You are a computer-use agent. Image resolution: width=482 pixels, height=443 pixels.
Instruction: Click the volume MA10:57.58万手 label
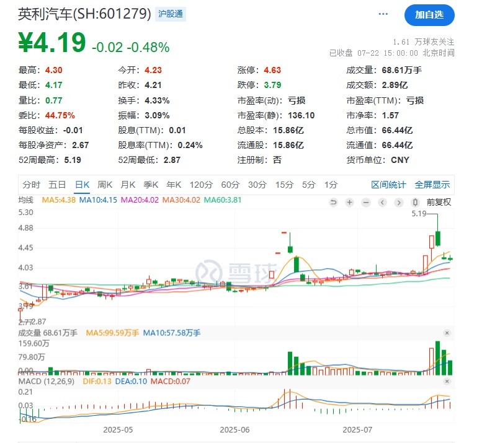(x=172, y=333)
